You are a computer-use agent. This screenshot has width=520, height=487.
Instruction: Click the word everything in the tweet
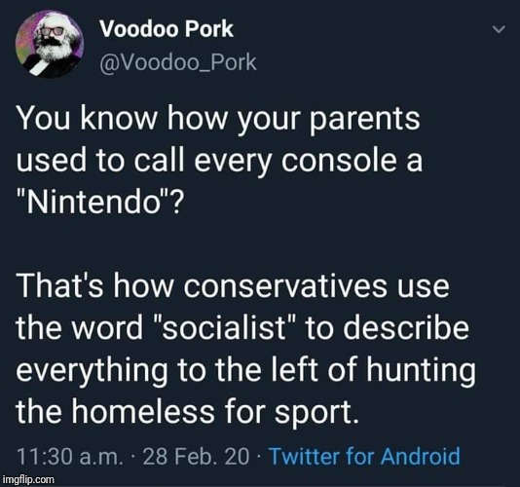[x=92, y=372]
